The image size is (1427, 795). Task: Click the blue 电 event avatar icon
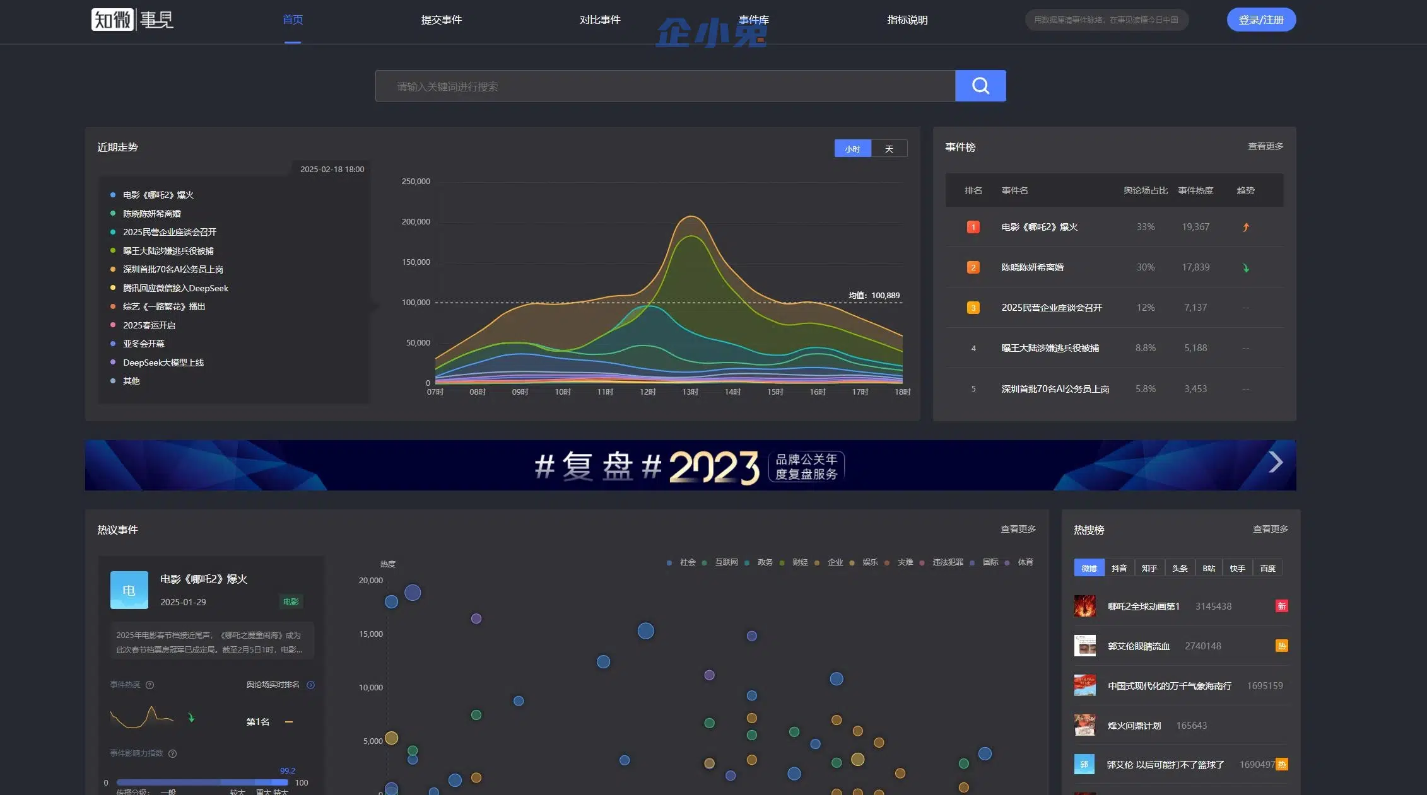[x=129, y=590]
